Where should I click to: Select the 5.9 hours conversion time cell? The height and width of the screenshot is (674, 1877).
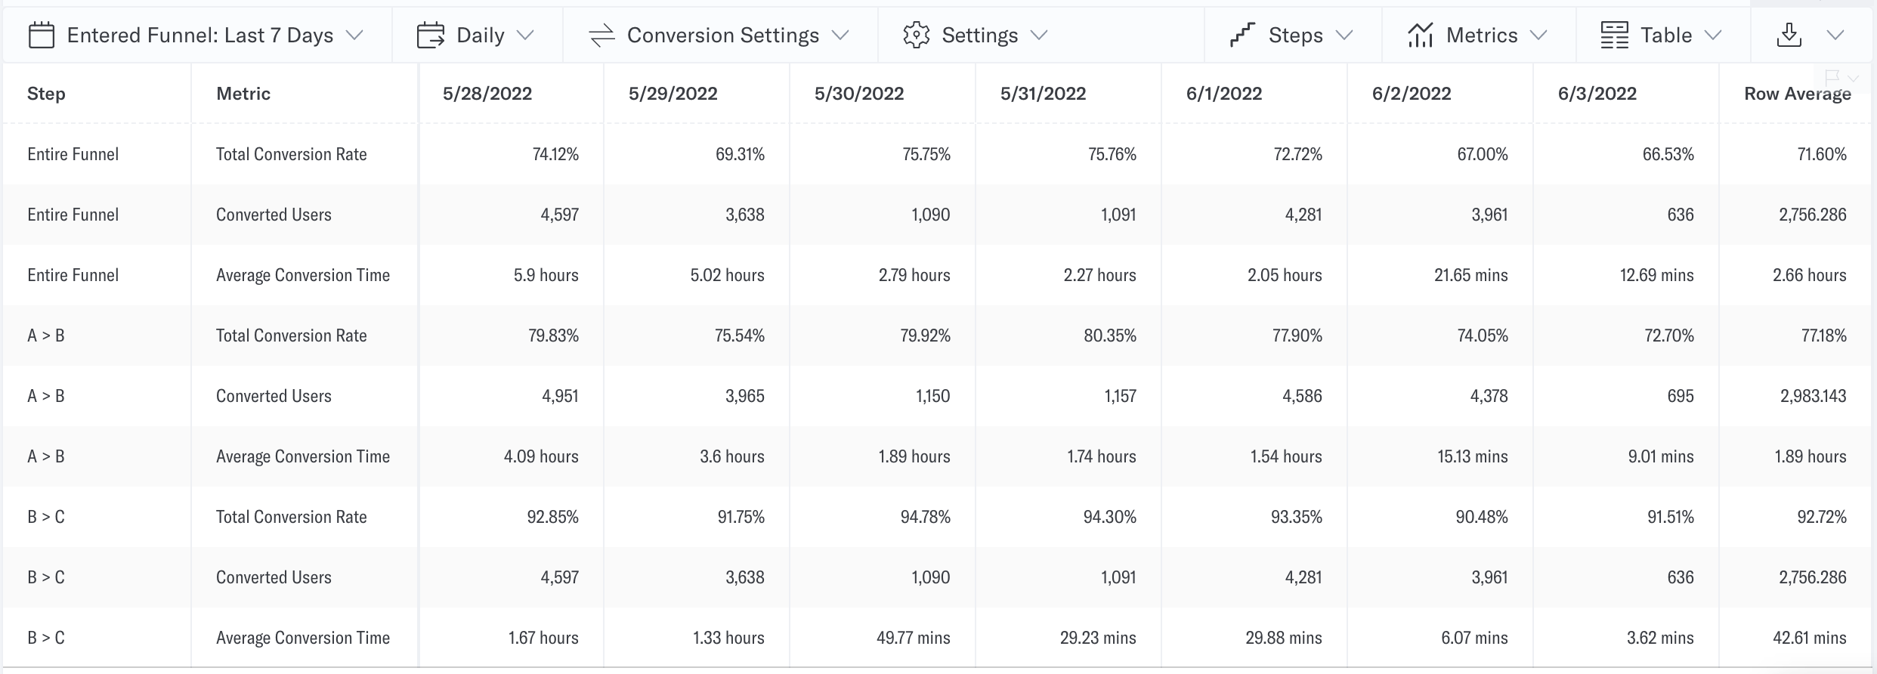tap(546, 275)
